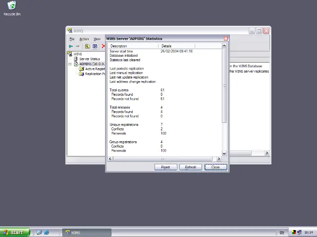Image resolution: width=317 pixels, height=237 pixels.
Task: Open the Action menu
Action: [84, 39]
